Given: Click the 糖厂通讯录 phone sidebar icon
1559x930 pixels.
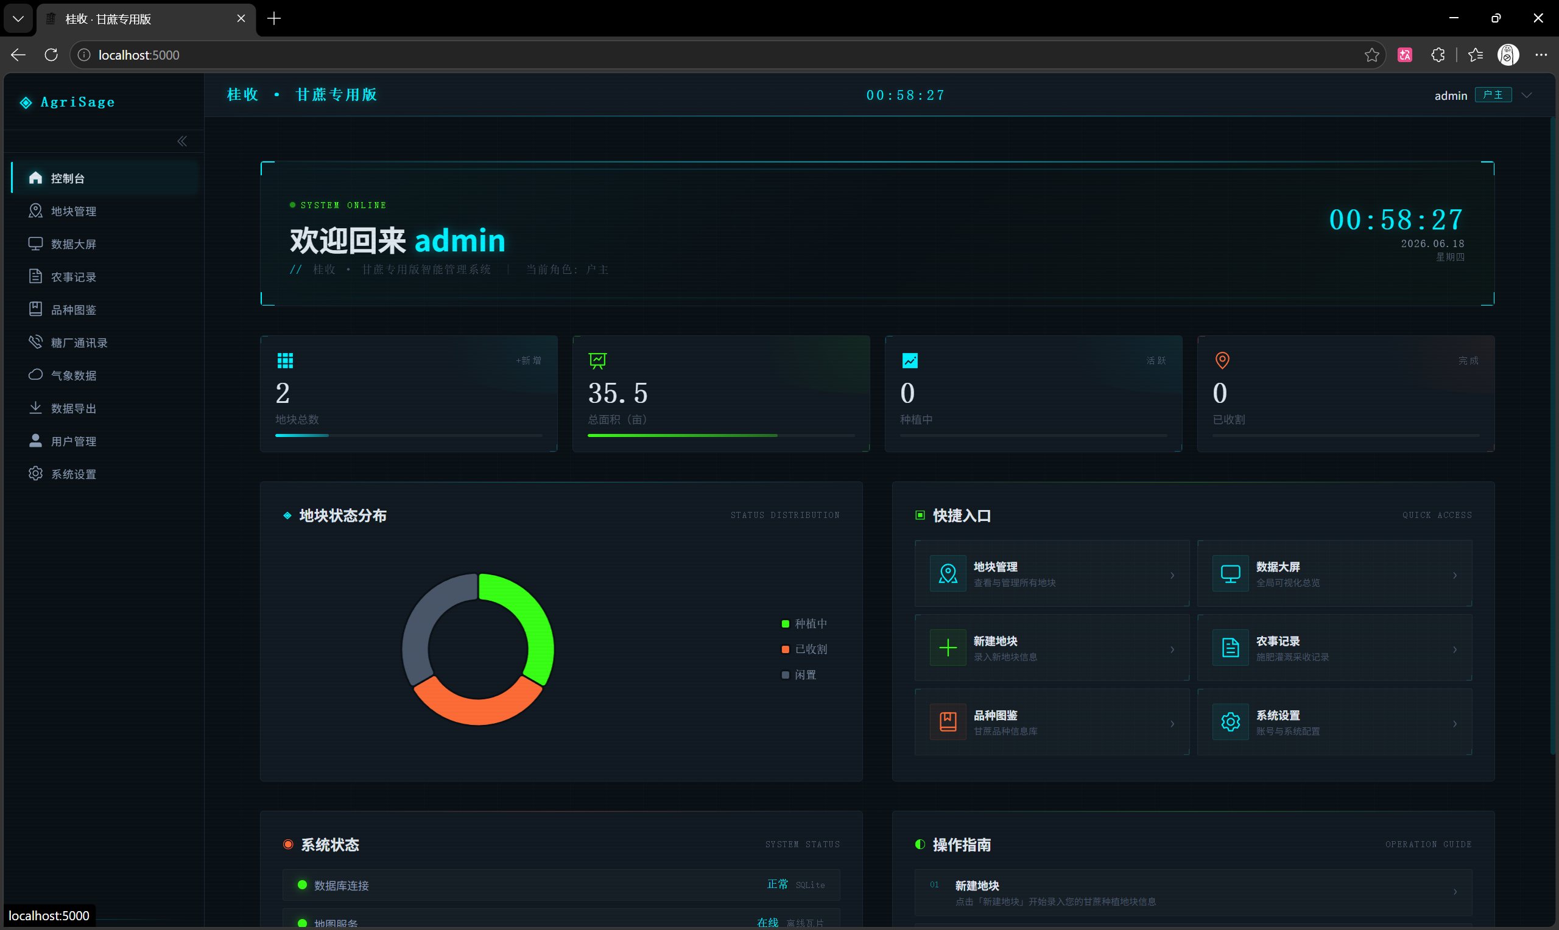Looking at the screenshot, I should (x=36, y=342).
